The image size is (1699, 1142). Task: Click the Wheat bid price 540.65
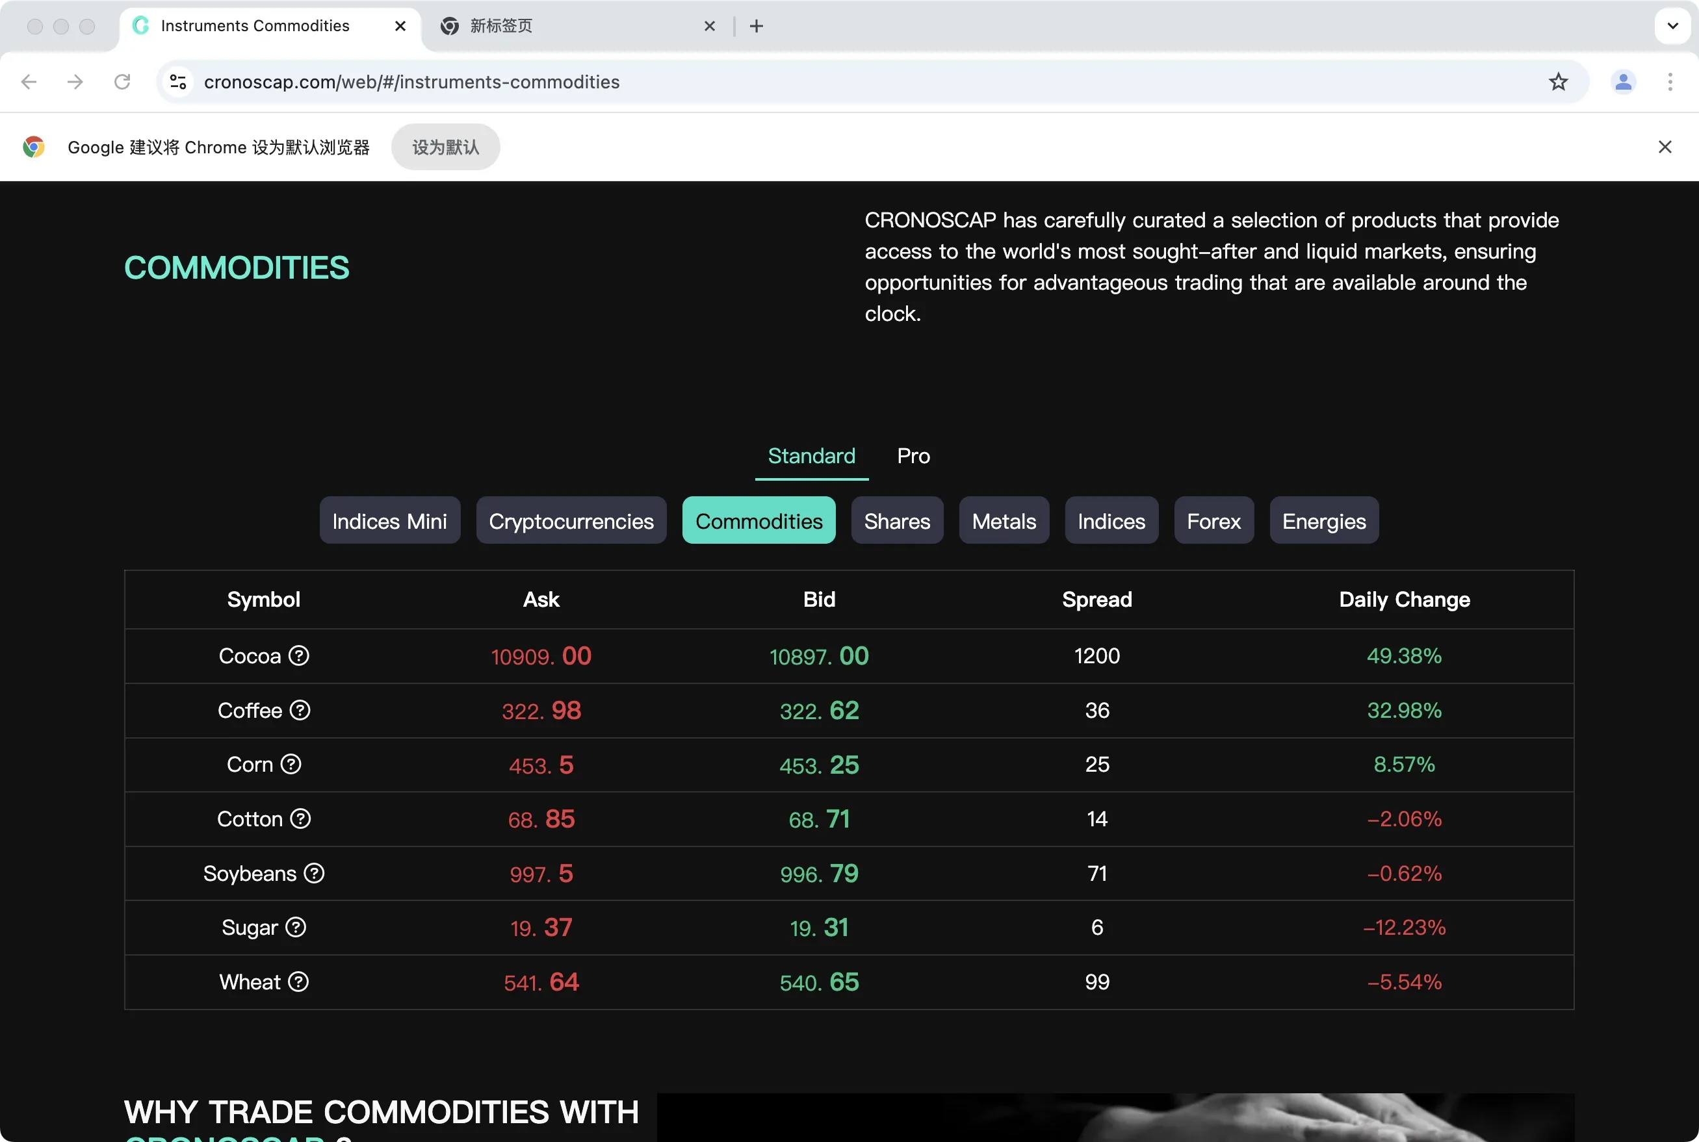click(819, 982)
